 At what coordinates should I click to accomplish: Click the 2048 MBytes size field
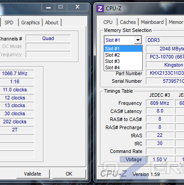tap(165, 49)
